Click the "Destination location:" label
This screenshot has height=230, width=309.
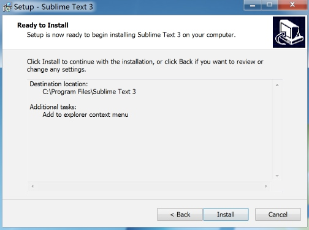pos(59,84)
